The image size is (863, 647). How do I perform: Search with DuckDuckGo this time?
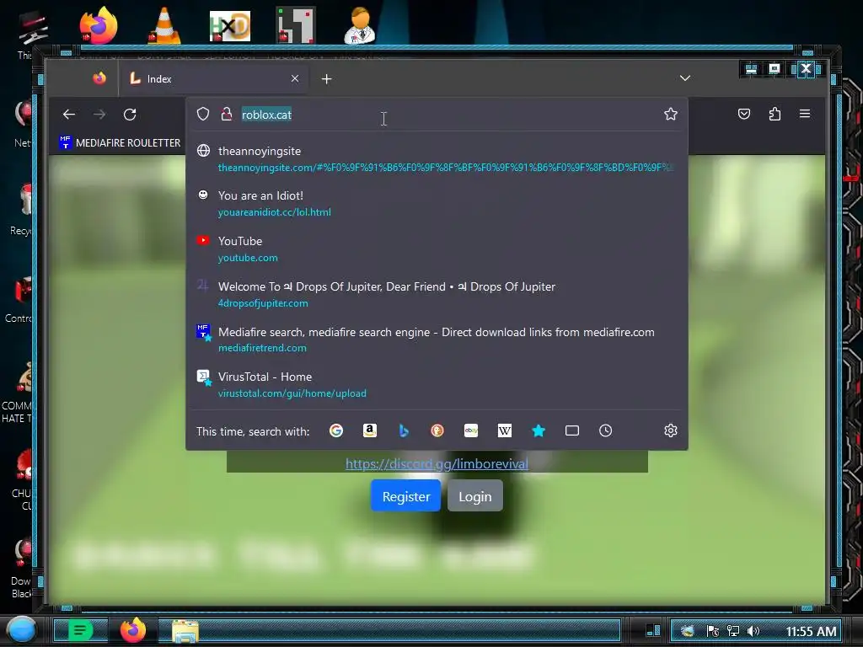(x=437, y=430)
